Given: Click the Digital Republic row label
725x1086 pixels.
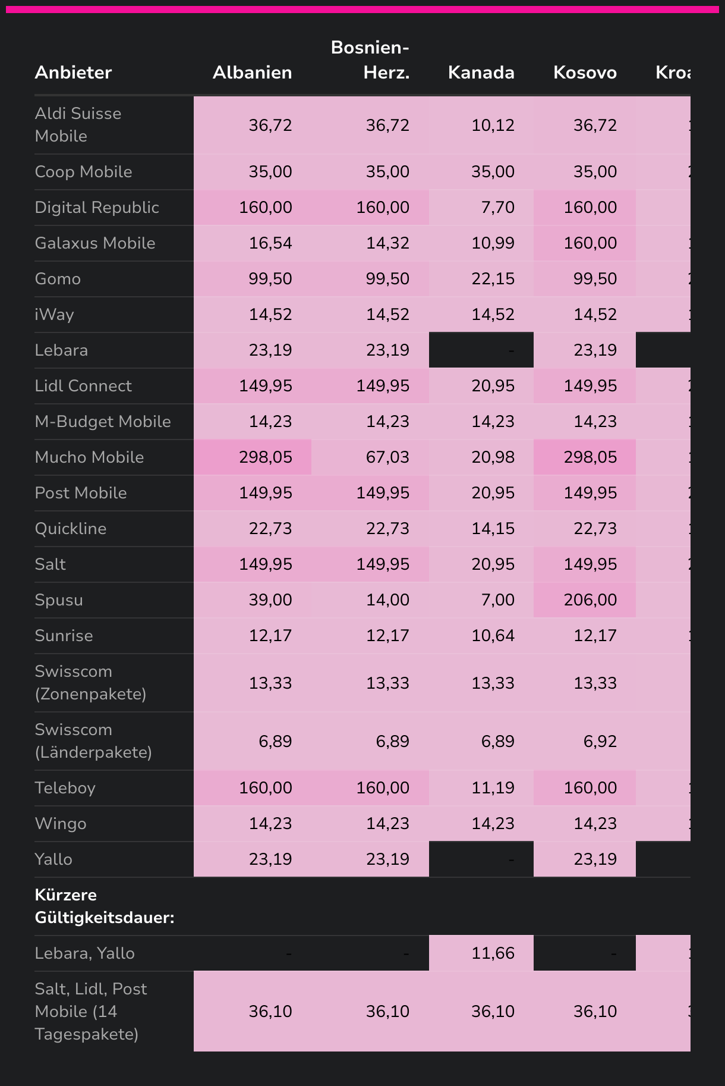Looking at the screenshot, I should coord(97,208).
